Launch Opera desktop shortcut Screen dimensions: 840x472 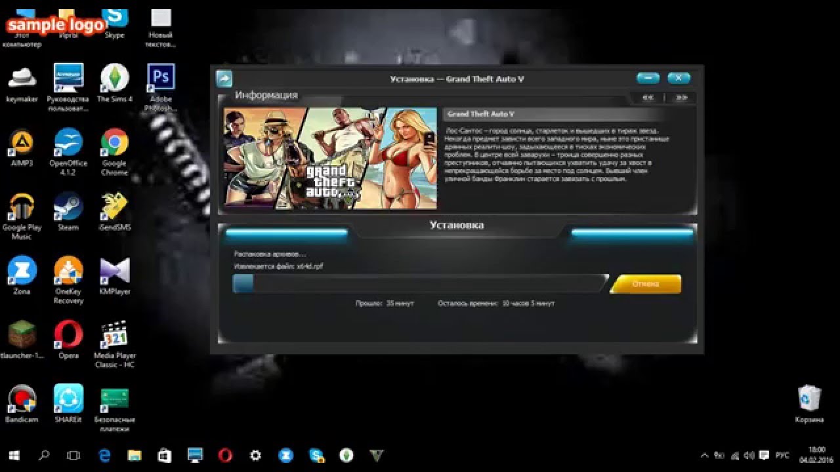(68, 340)
